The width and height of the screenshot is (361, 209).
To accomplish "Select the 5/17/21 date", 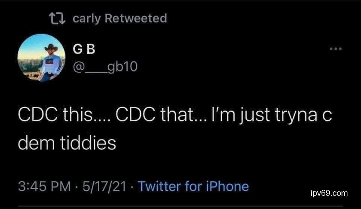I will [105, 186].
